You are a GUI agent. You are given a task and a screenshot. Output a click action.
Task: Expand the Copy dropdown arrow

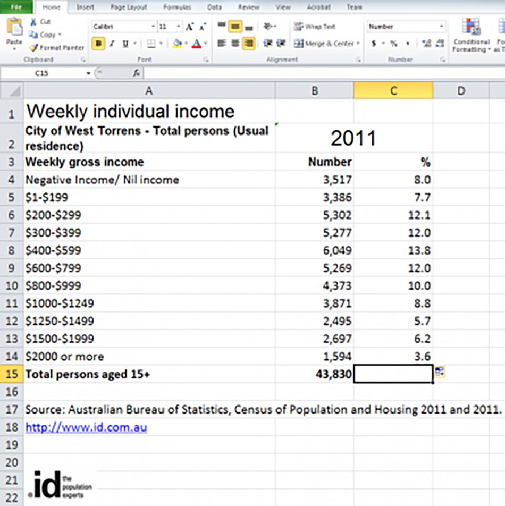60,35
